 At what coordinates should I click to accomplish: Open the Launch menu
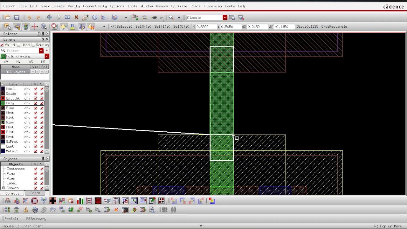9,6
